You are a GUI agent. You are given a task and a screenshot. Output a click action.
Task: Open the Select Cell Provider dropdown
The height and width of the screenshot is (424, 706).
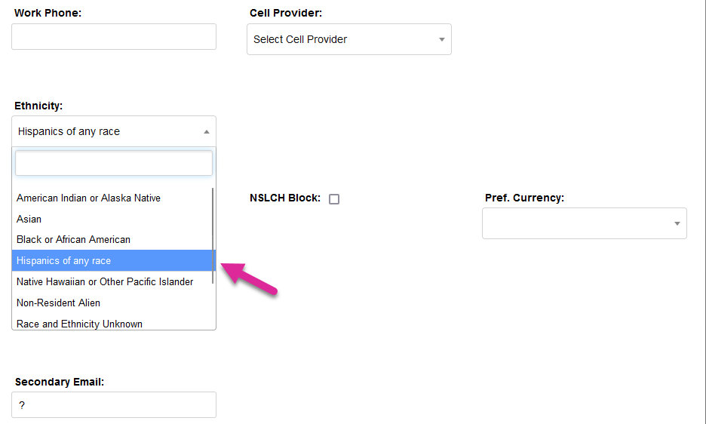tap(343, 39)
